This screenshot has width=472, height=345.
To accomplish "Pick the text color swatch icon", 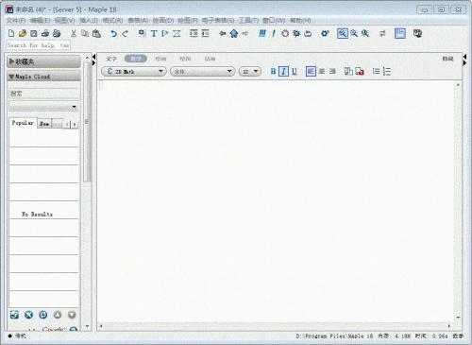I will [x=348, y=72].
